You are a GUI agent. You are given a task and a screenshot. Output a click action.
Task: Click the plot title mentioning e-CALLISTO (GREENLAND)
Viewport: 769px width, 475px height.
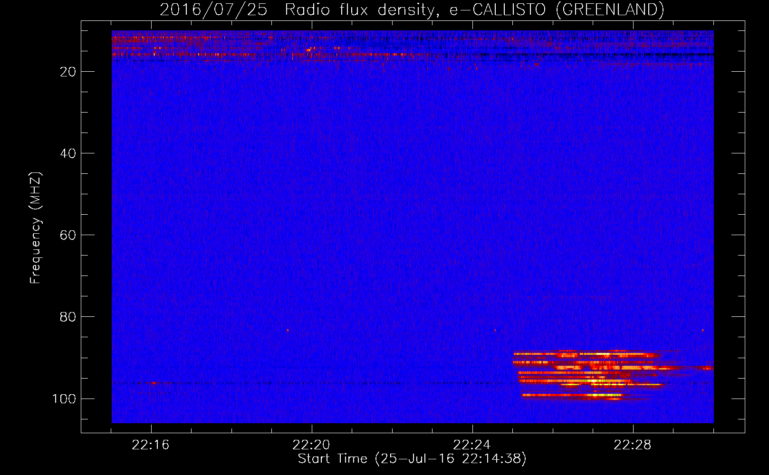coord(412,9)
